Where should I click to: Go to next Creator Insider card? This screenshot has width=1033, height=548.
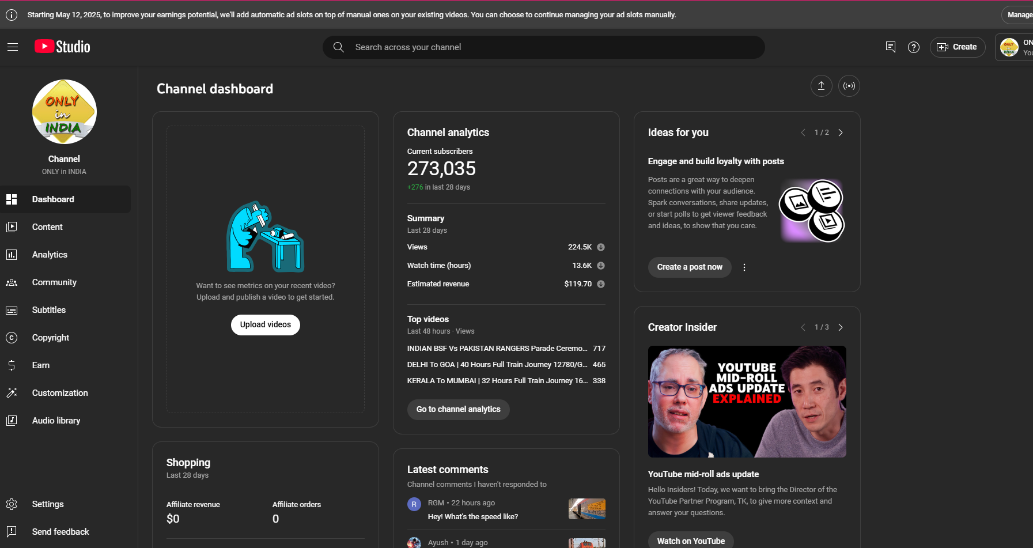(841, 327)
